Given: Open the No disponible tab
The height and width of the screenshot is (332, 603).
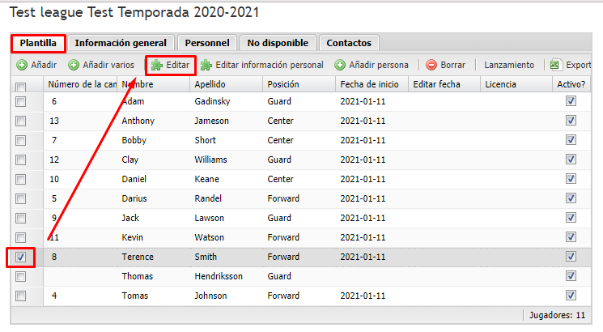Looking at the screenshot, I should coord(278,43).
